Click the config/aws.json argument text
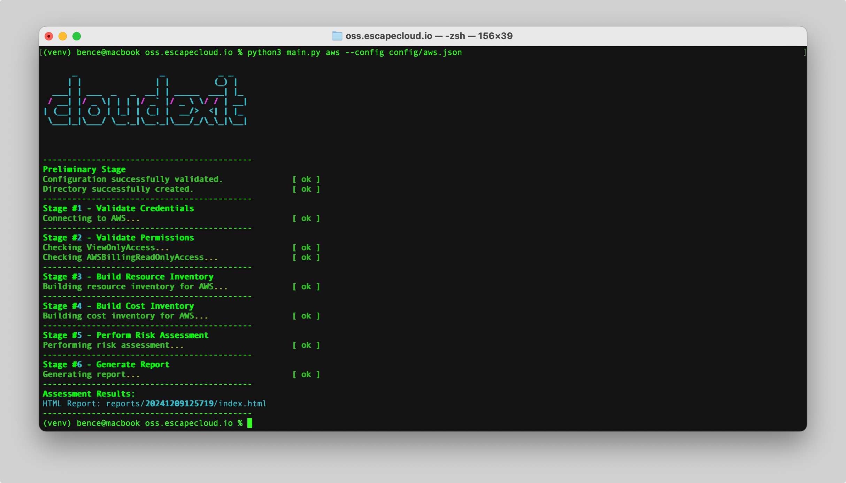 425,52
